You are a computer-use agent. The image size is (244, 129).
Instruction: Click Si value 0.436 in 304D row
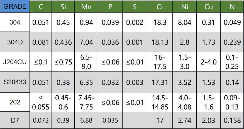[63, 42]
